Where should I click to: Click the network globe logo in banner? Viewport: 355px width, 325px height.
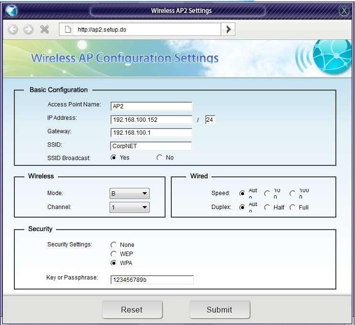[332, 57]
